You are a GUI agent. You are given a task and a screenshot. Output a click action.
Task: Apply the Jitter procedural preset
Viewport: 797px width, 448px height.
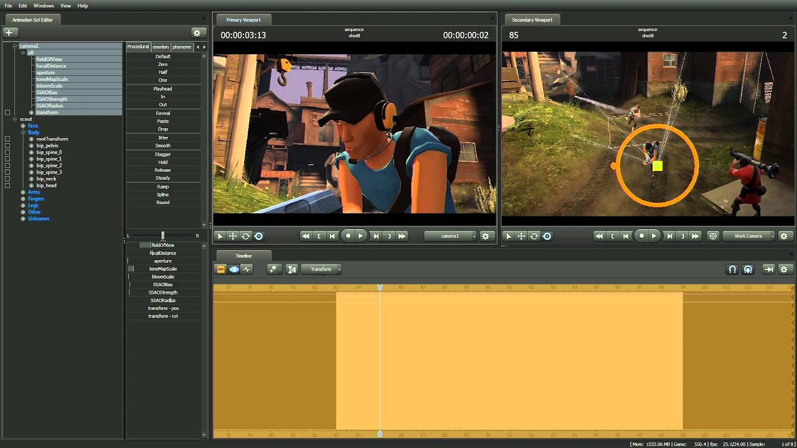pos(163,138)
